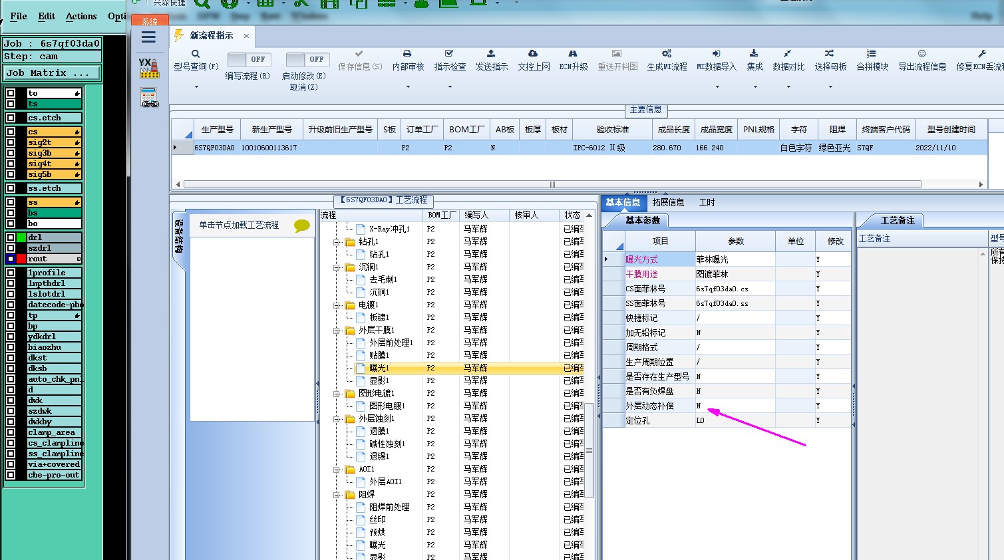Click the 生成MI流程 gears icon
The image size is (1004, 560).
(x=667, y=53)
